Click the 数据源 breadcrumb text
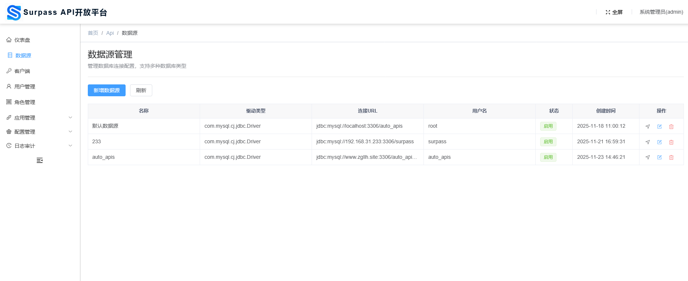Image resolution: width=688 pixels, height=281 pixels. [x=130, y=33]
